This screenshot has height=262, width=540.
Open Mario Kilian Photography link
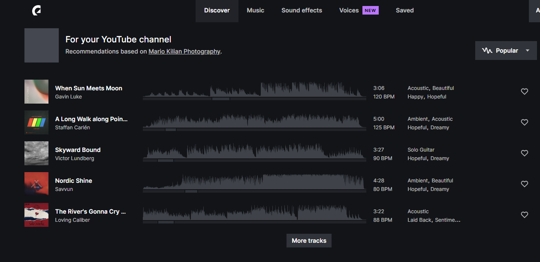coord(184,51)
